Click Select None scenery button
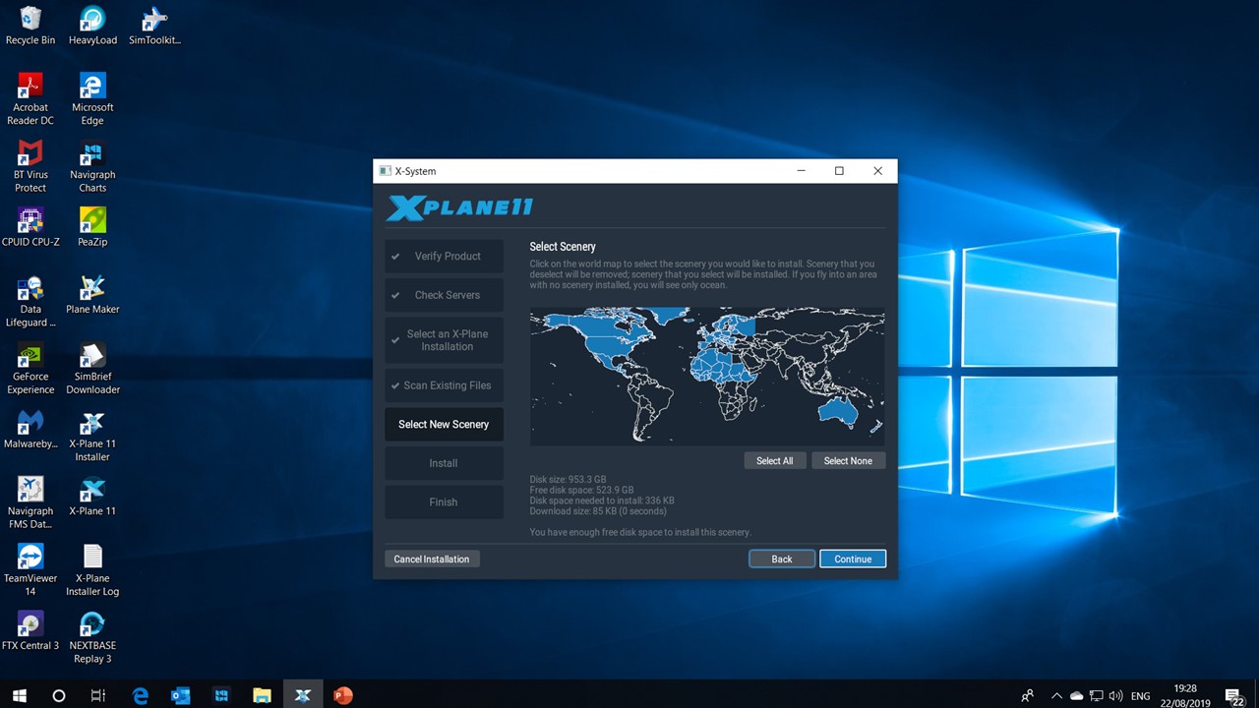 (848, 460)
